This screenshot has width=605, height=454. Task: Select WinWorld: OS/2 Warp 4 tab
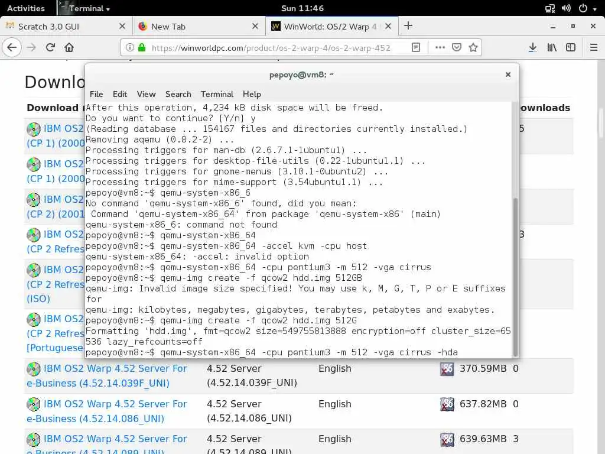tap(331, 26)
